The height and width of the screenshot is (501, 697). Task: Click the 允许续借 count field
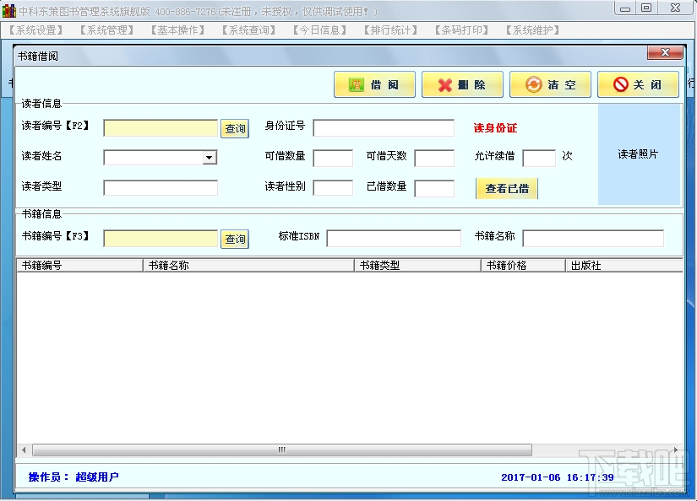pos(539,158)
